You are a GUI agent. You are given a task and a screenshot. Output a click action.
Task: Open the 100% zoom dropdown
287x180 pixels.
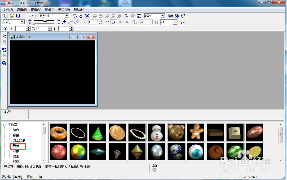point(162,16)
